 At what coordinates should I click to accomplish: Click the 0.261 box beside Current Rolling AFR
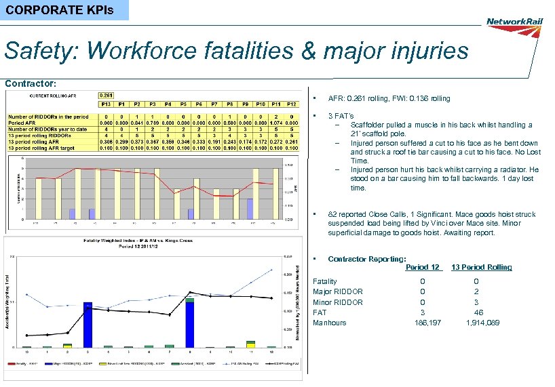106,96
